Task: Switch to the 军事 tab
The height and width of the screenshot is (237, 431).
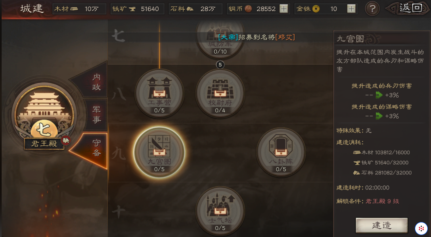Action: coord(96,115)
